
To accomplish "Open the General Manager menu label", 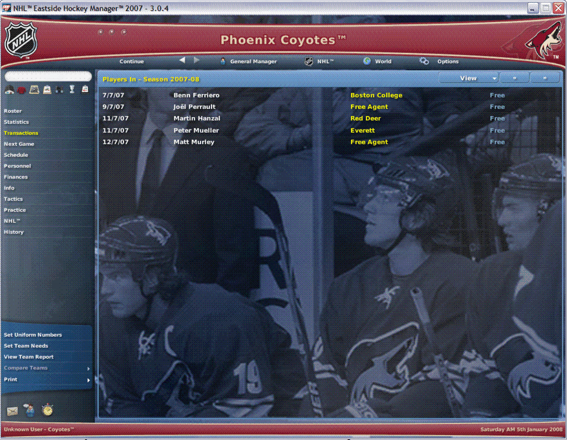I will pyautogui.click(x=254, y=61).
